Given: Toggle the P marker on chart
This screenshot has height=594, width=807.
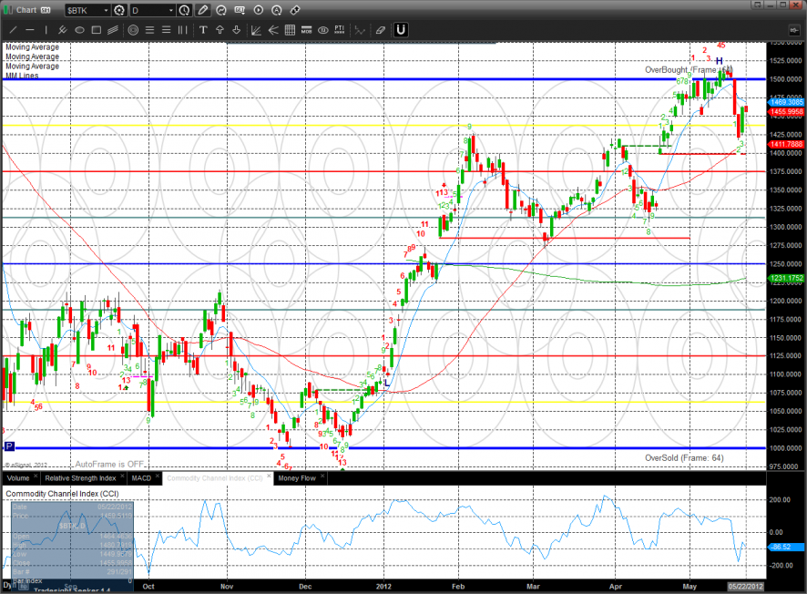Looking at the screenshot, I should pyautogui.click(x=9, y=446).
